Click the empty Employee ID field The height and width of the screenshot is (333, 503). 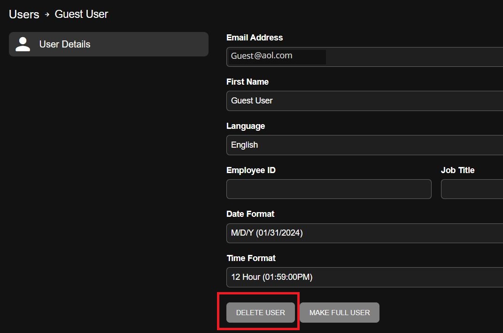329,189
